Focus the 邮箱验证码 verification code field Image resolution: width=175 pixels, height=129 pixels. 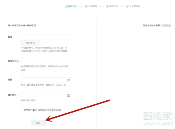46,61
